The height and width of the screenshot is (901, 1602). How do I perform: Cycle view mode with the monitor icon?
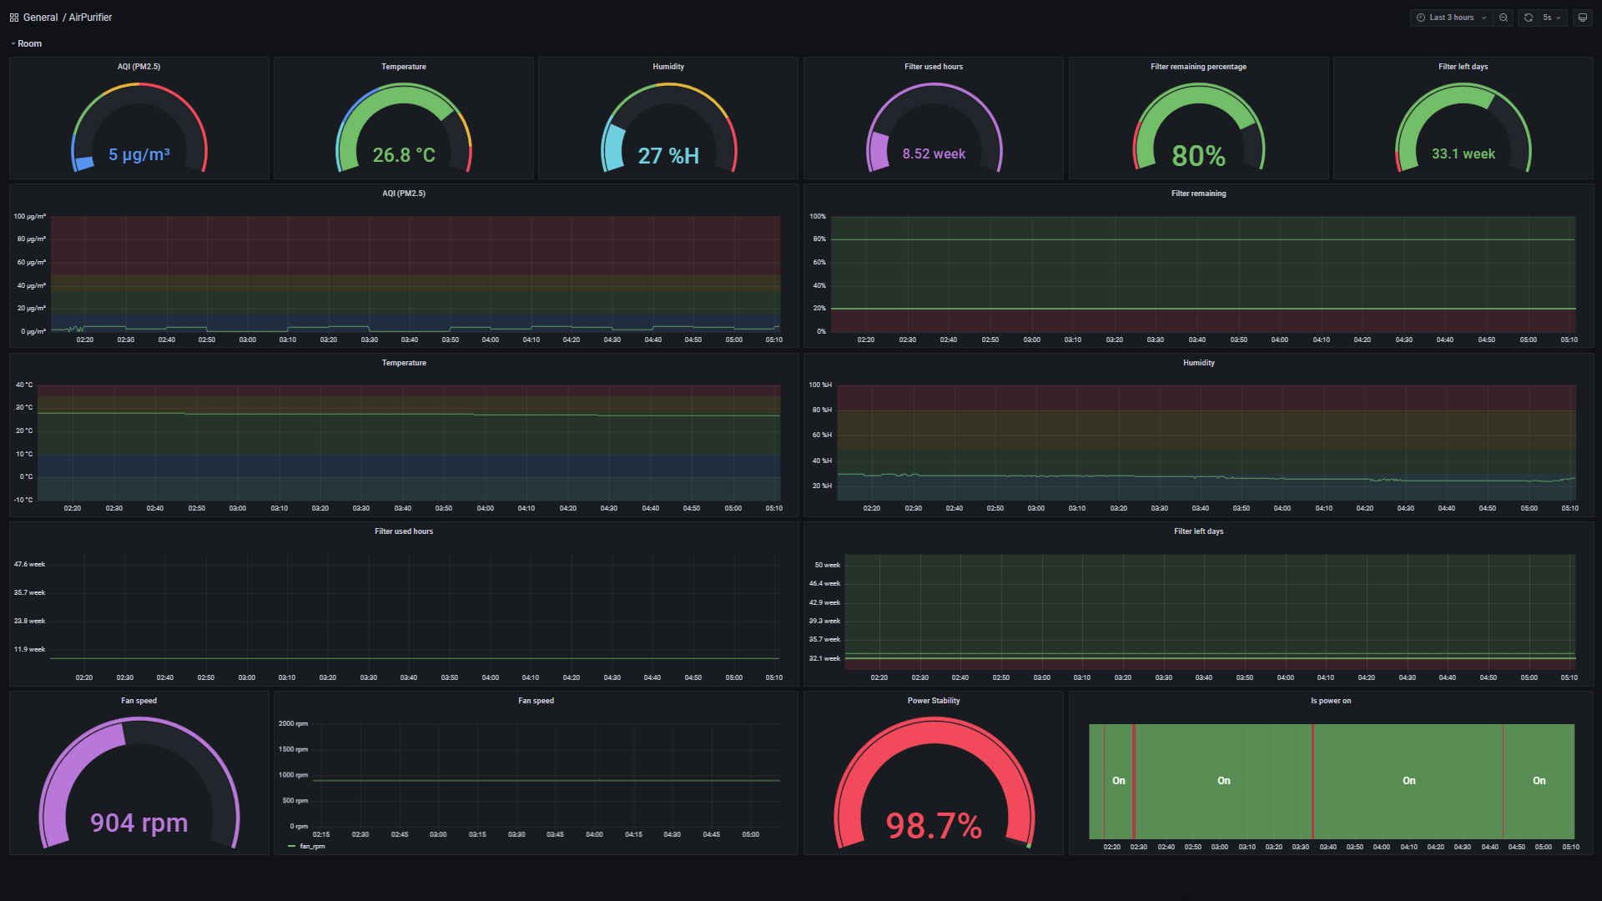pyautogui.click(x=1582, y=18)
